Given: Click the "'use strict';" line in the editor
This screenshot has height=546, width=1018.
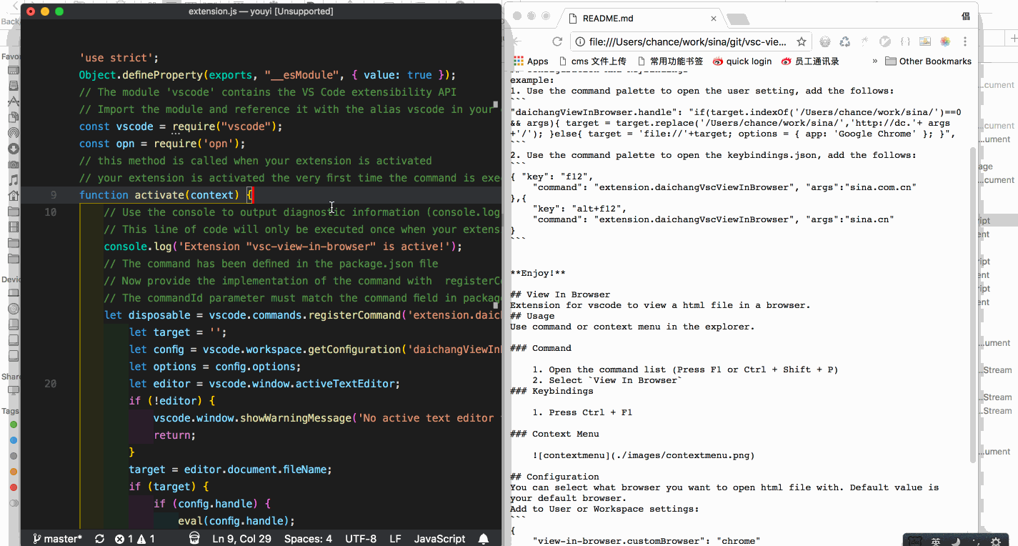Looking at the screenshot, I should 119,58.
